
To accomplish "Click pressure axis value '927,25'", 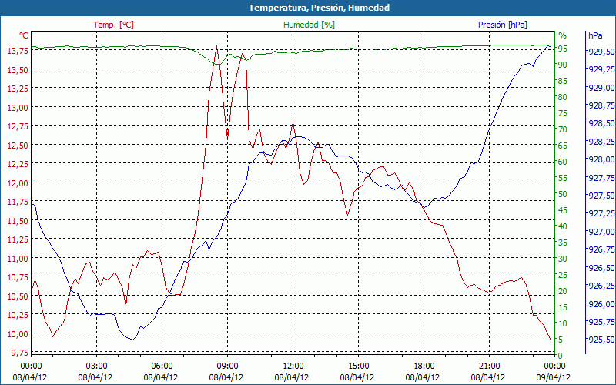I will coord(601,213).
